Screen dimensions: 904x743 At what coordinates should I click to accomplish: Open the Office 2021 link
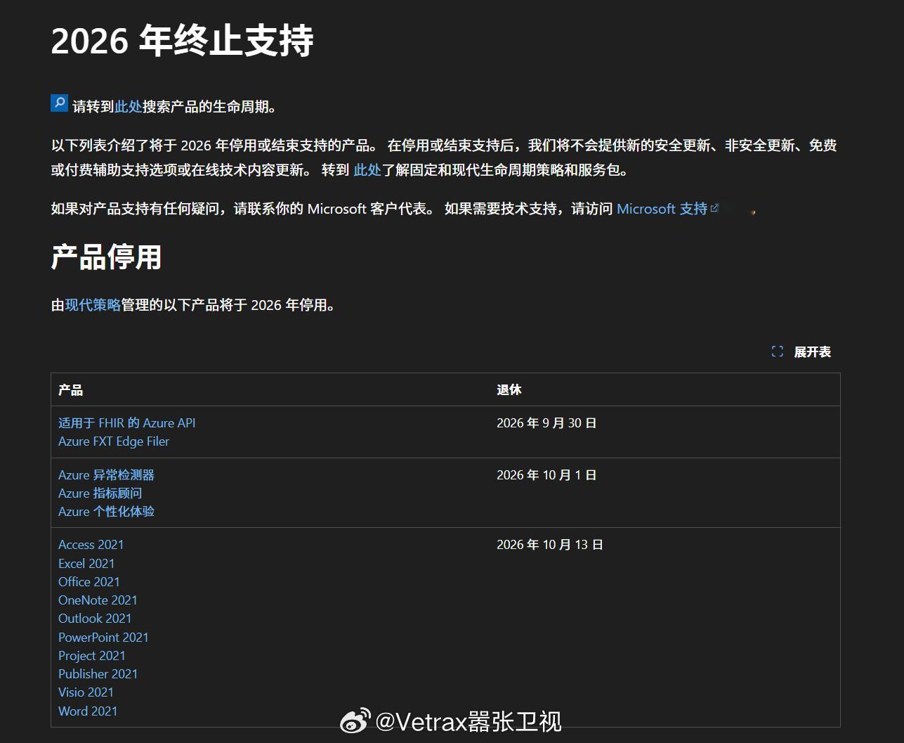click(89, 582)
